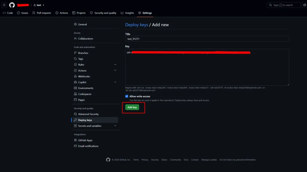The image size is (307, 172).
Task: Open the Copilot icon in the top bar
Action: [305, 5]
